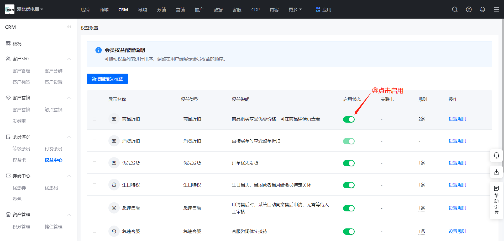Open the notification bell
The width and height of the screenshot is (504, 241).
482,9
